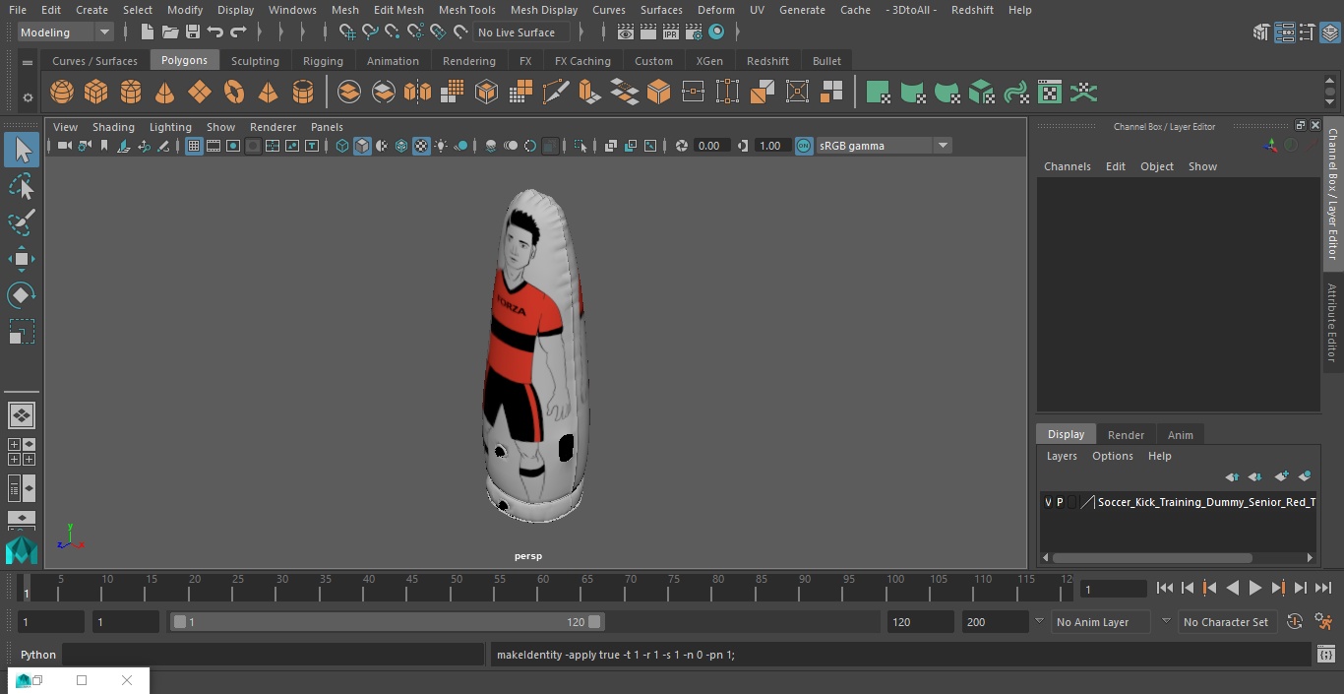Open shelf tab menu hamburger icon

[28, 62]
